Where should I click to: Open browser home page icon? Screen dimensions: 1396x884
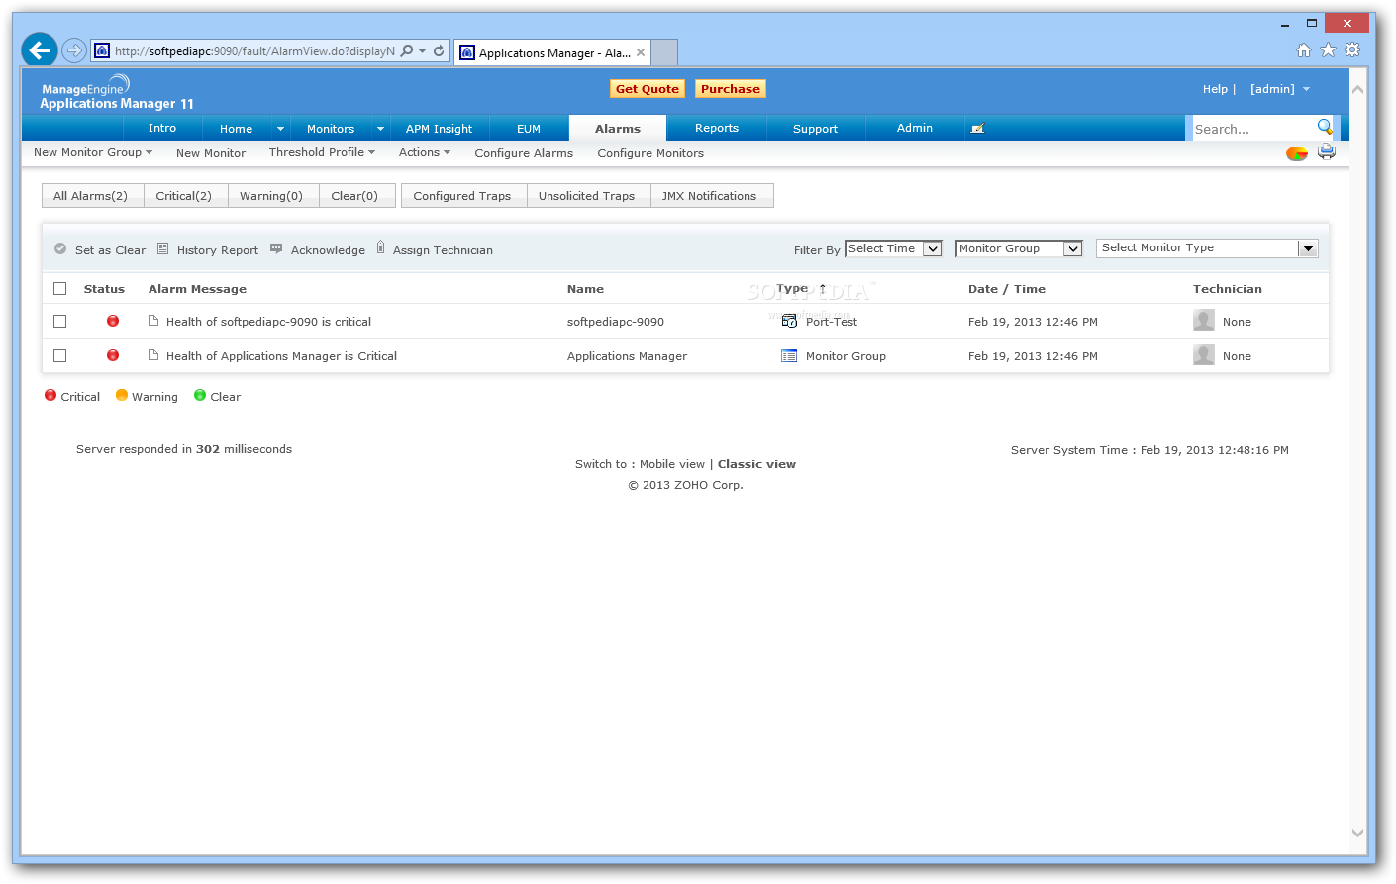click(1303, 50)
